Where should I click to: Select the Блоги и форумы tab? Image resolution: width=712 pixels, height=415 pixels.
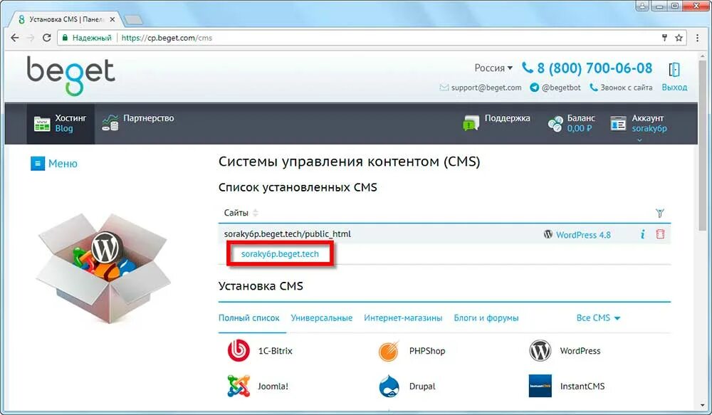[486, 317]
